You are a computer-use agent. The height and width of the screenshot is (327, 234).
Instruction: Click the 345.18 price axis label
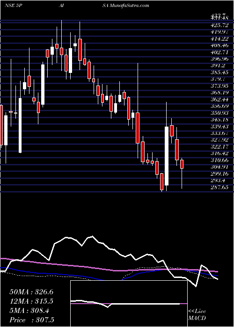click(x=219, y=120)
